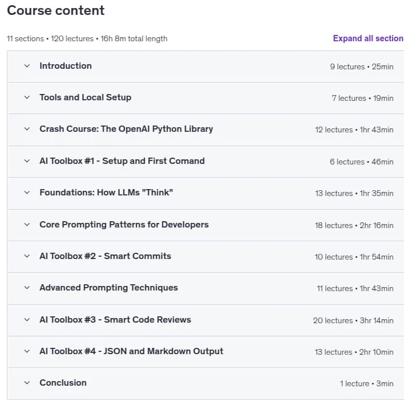Expand Crash Course: The OpenAI Python Library chevron

(x=27, y=129)
